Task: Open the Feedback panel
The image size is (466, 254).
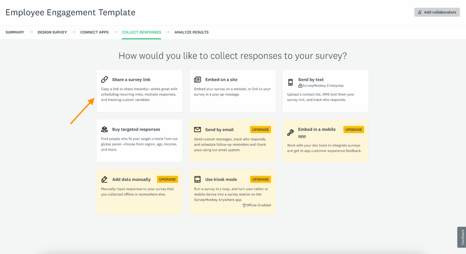Action: [x=462, y=237]
